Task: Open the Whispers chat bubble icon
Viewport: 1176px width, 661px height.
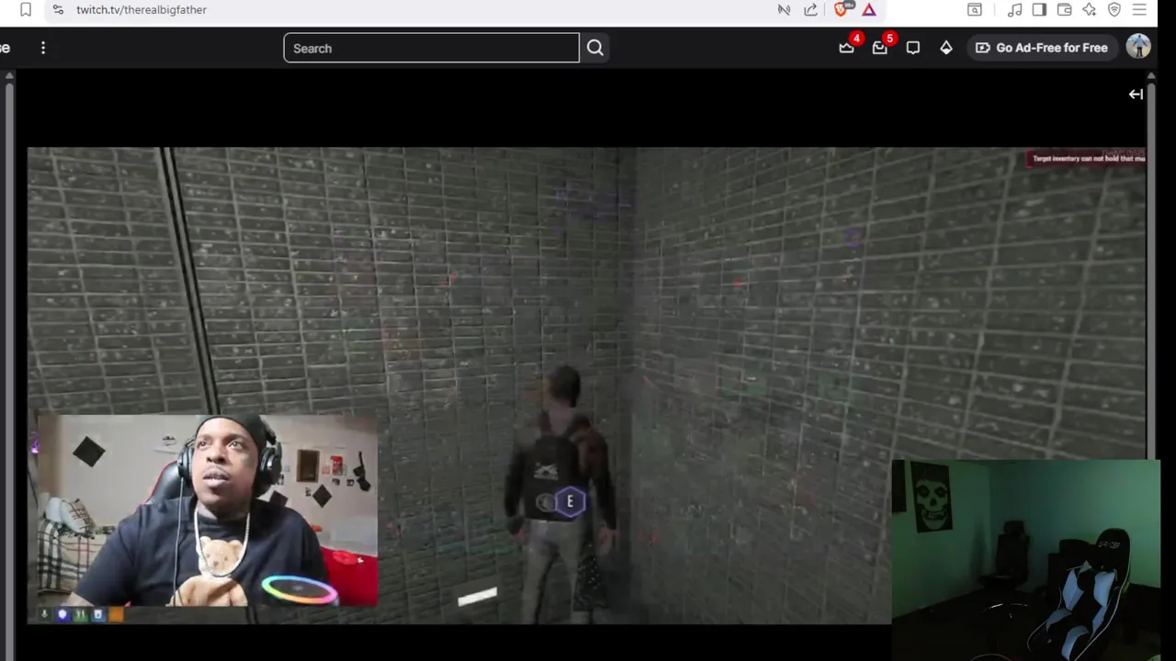Action: click(x=913, y=48)
